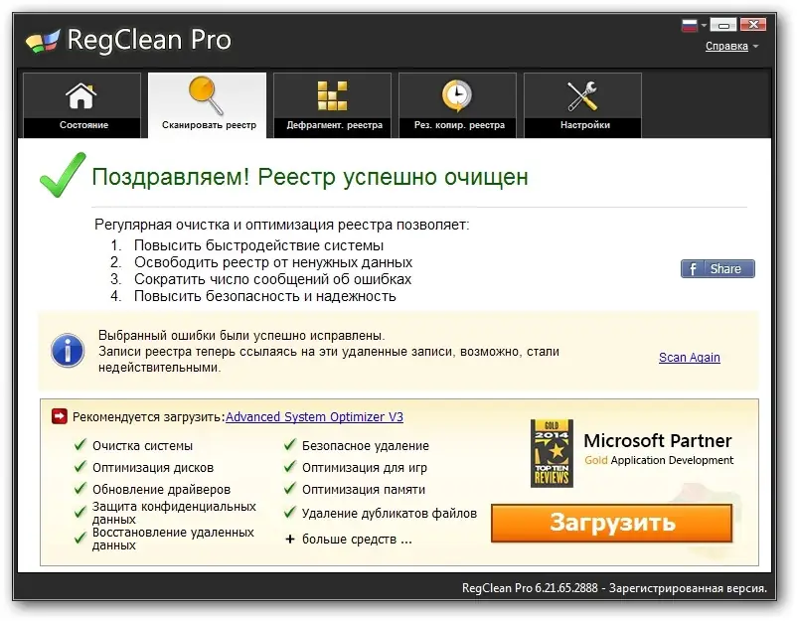This screenshot has width=797, height=621.
Task: Open the Advanced System Optimizer V3 link
Action: pos(314,416)
